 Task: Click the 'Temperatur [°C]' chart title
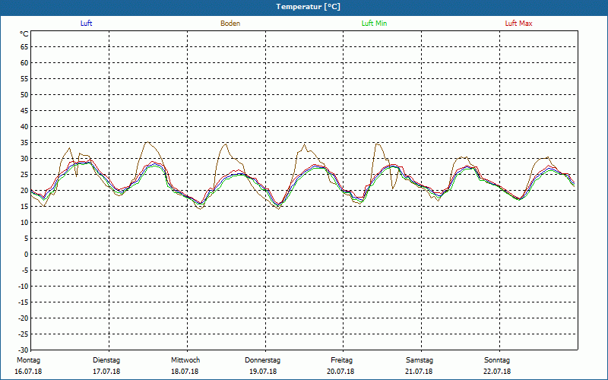click(309, 7)
